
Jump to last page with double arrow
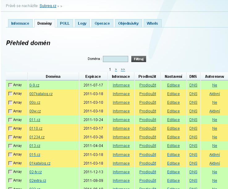tap(123, 69)
